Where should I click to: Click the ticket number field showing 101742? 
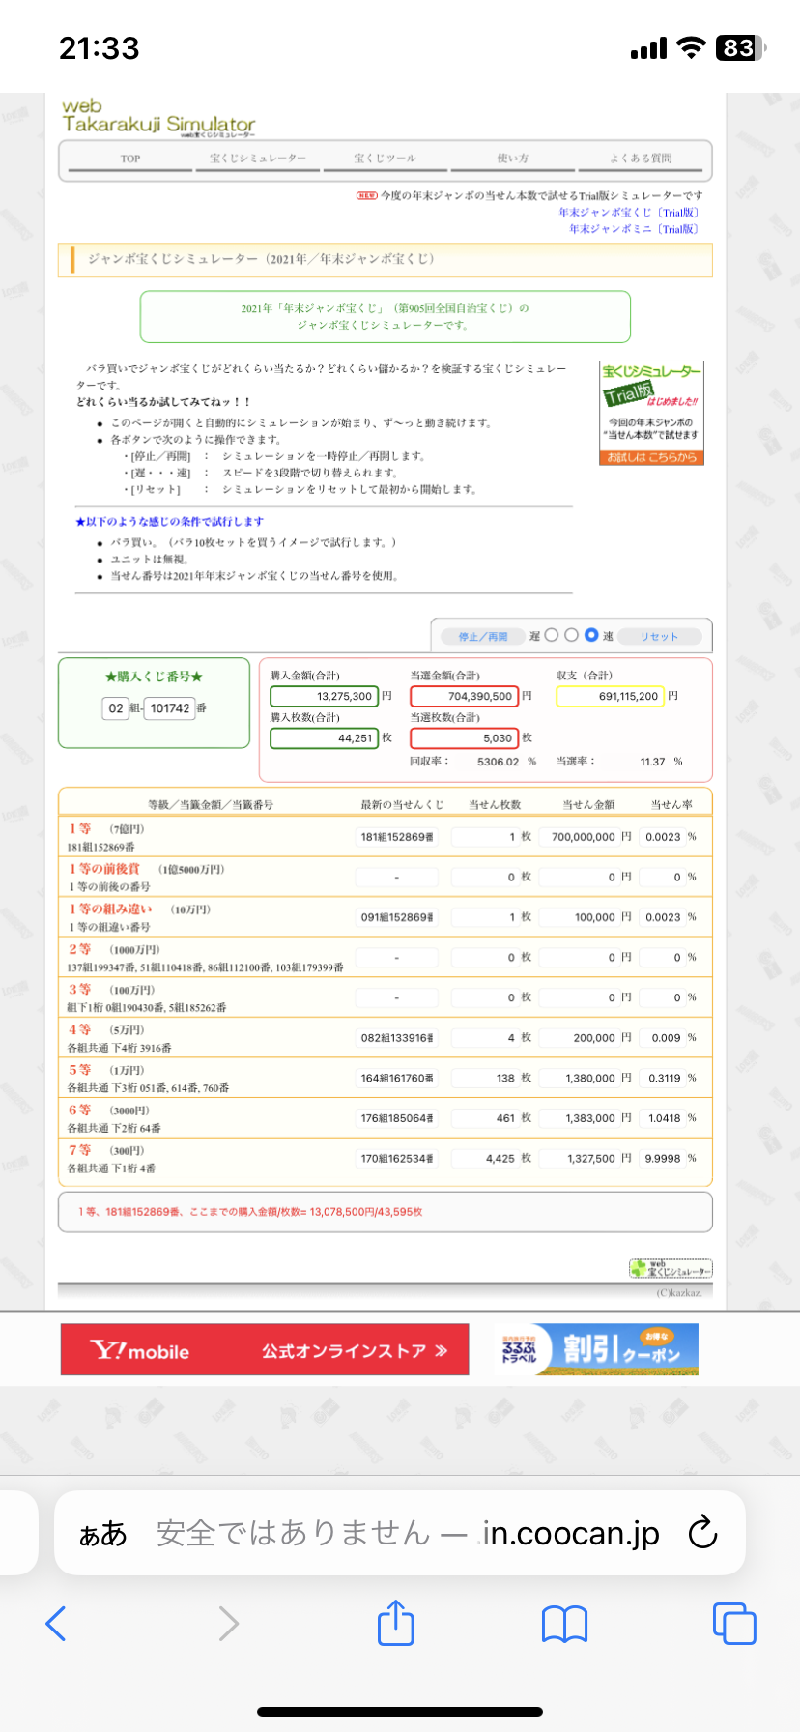(169, 708)
